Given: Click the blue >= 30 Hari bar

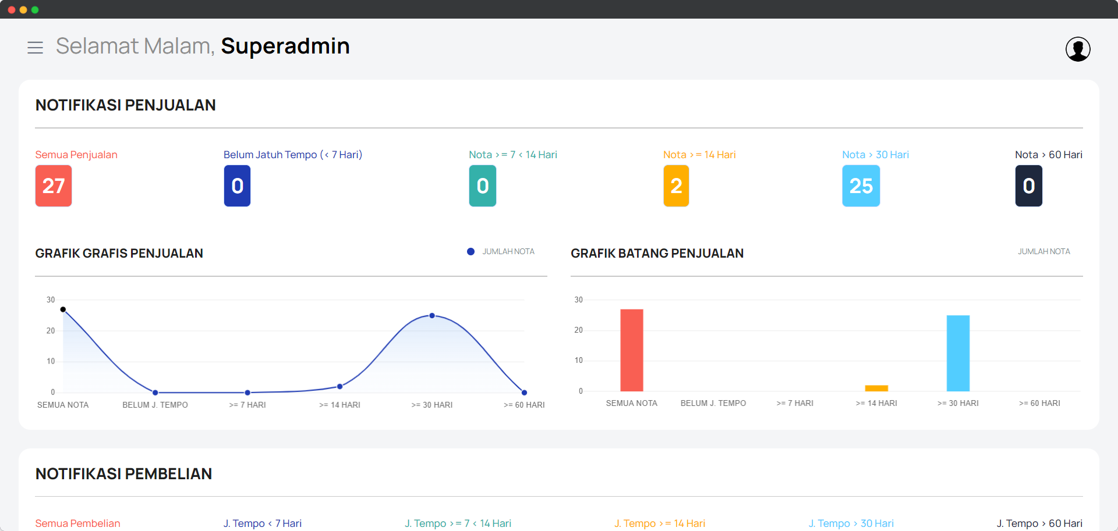Looking at the screenshot, I should pyautogui.click(x=958, y=353).
